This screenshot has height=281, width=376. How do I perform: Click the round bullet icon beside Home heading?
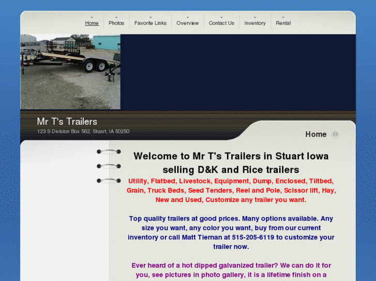[x=335, y=135]
